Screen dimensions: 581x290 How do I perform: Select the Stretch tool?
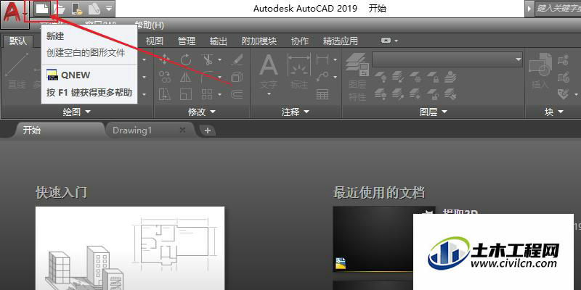pos(165,94)
